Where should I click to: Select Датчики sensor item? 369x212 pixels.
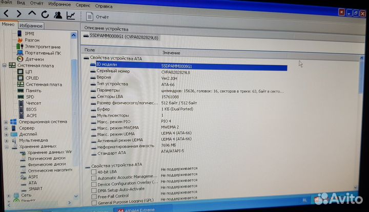[x=34, y=59]
